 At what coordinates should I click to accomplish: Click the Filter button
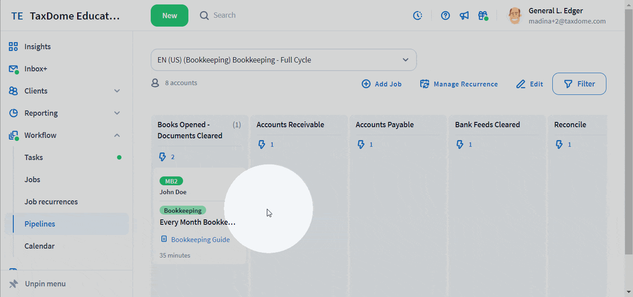point(579,84)
